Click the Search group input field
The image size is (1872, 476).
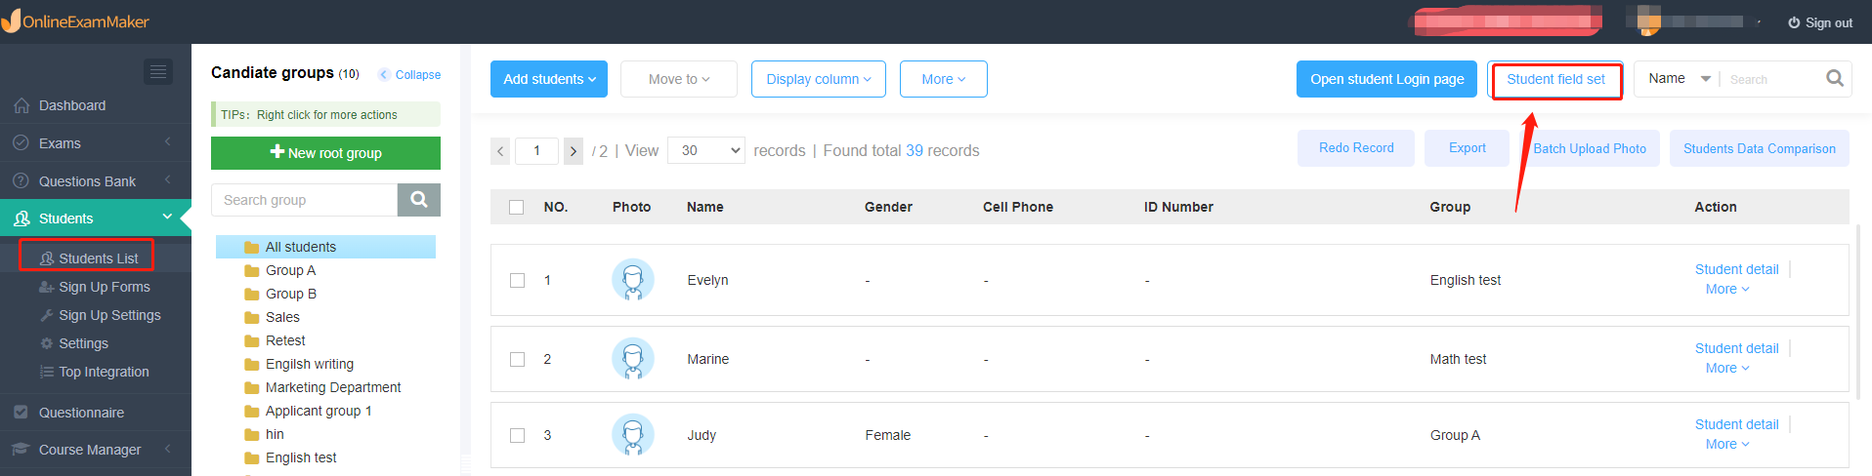pos(305,200)
